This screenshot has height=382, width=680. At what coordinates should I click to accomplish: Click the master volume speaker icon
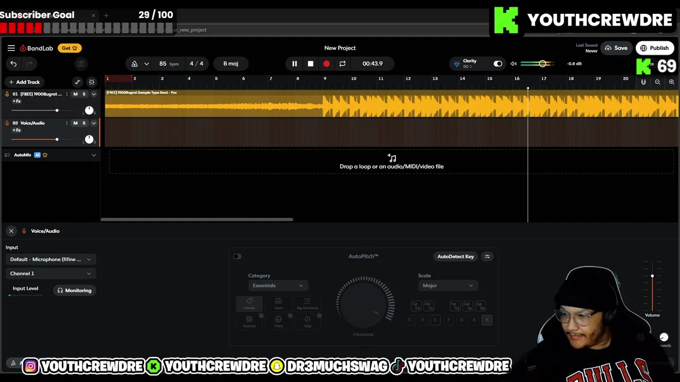coord(513,64)
